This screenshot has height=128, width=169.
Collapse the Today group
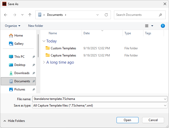click(44, 41)
